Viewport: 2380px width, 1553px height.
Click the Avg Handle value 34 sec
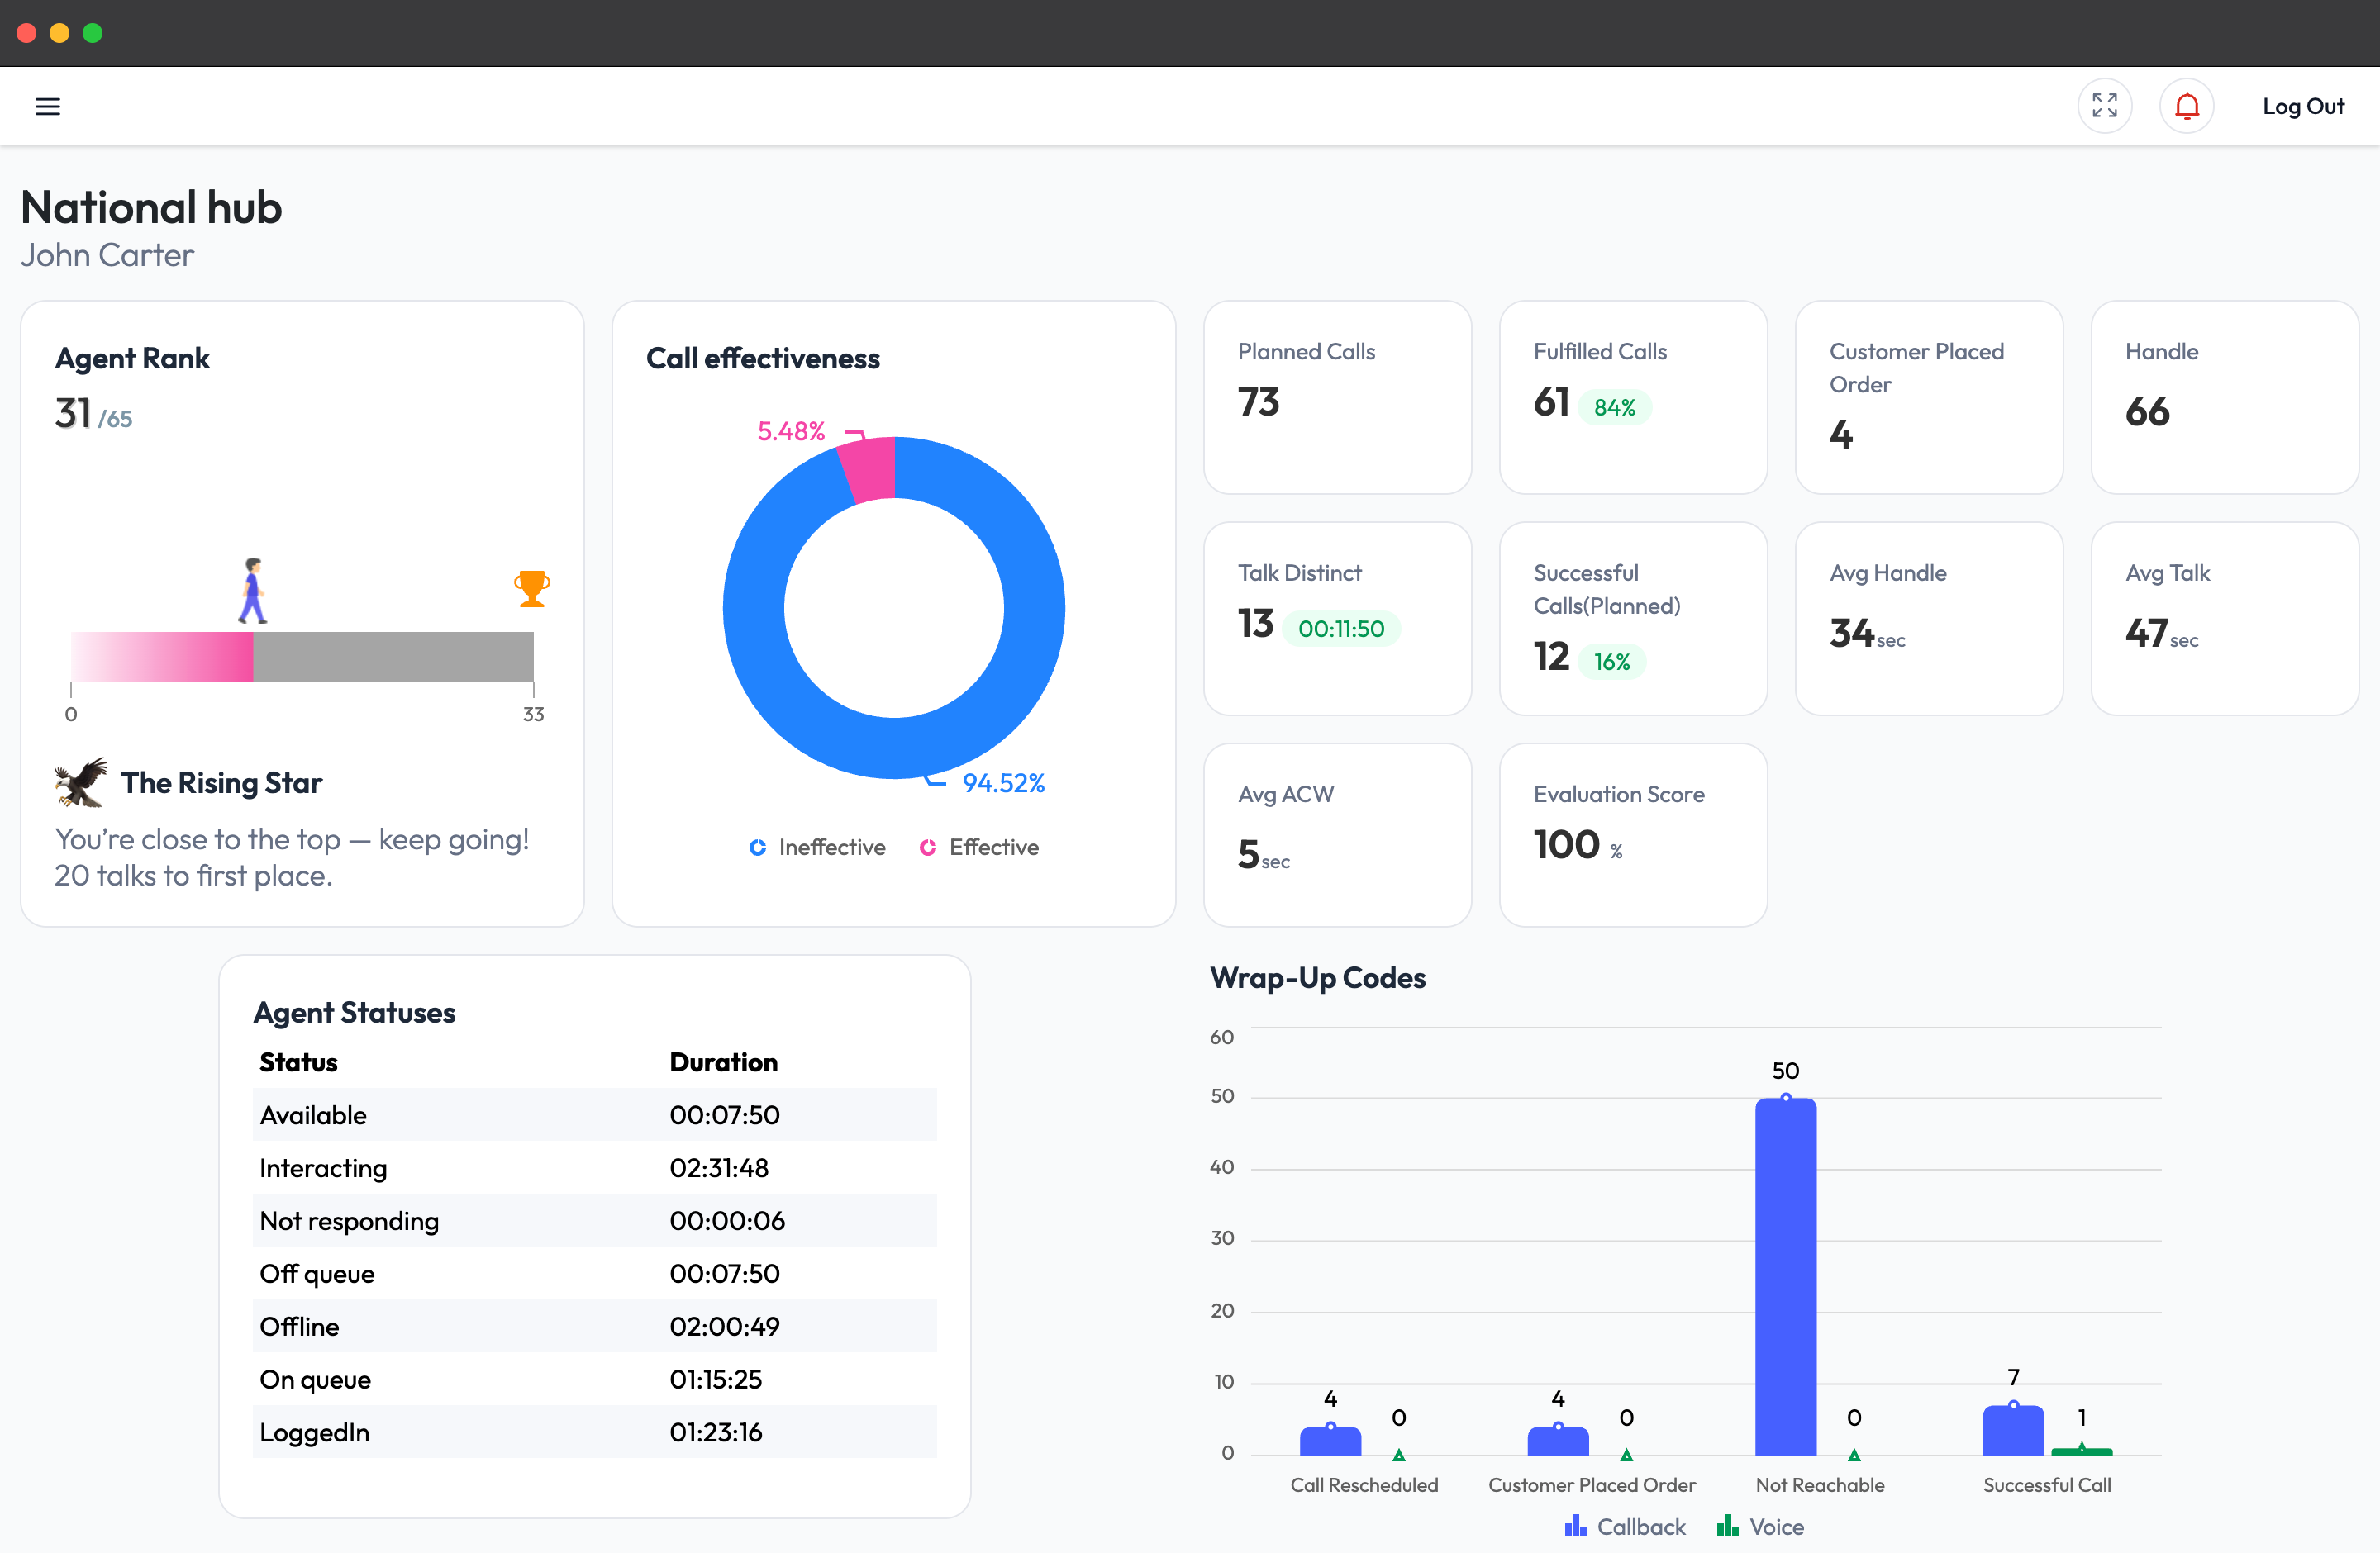1867,634
